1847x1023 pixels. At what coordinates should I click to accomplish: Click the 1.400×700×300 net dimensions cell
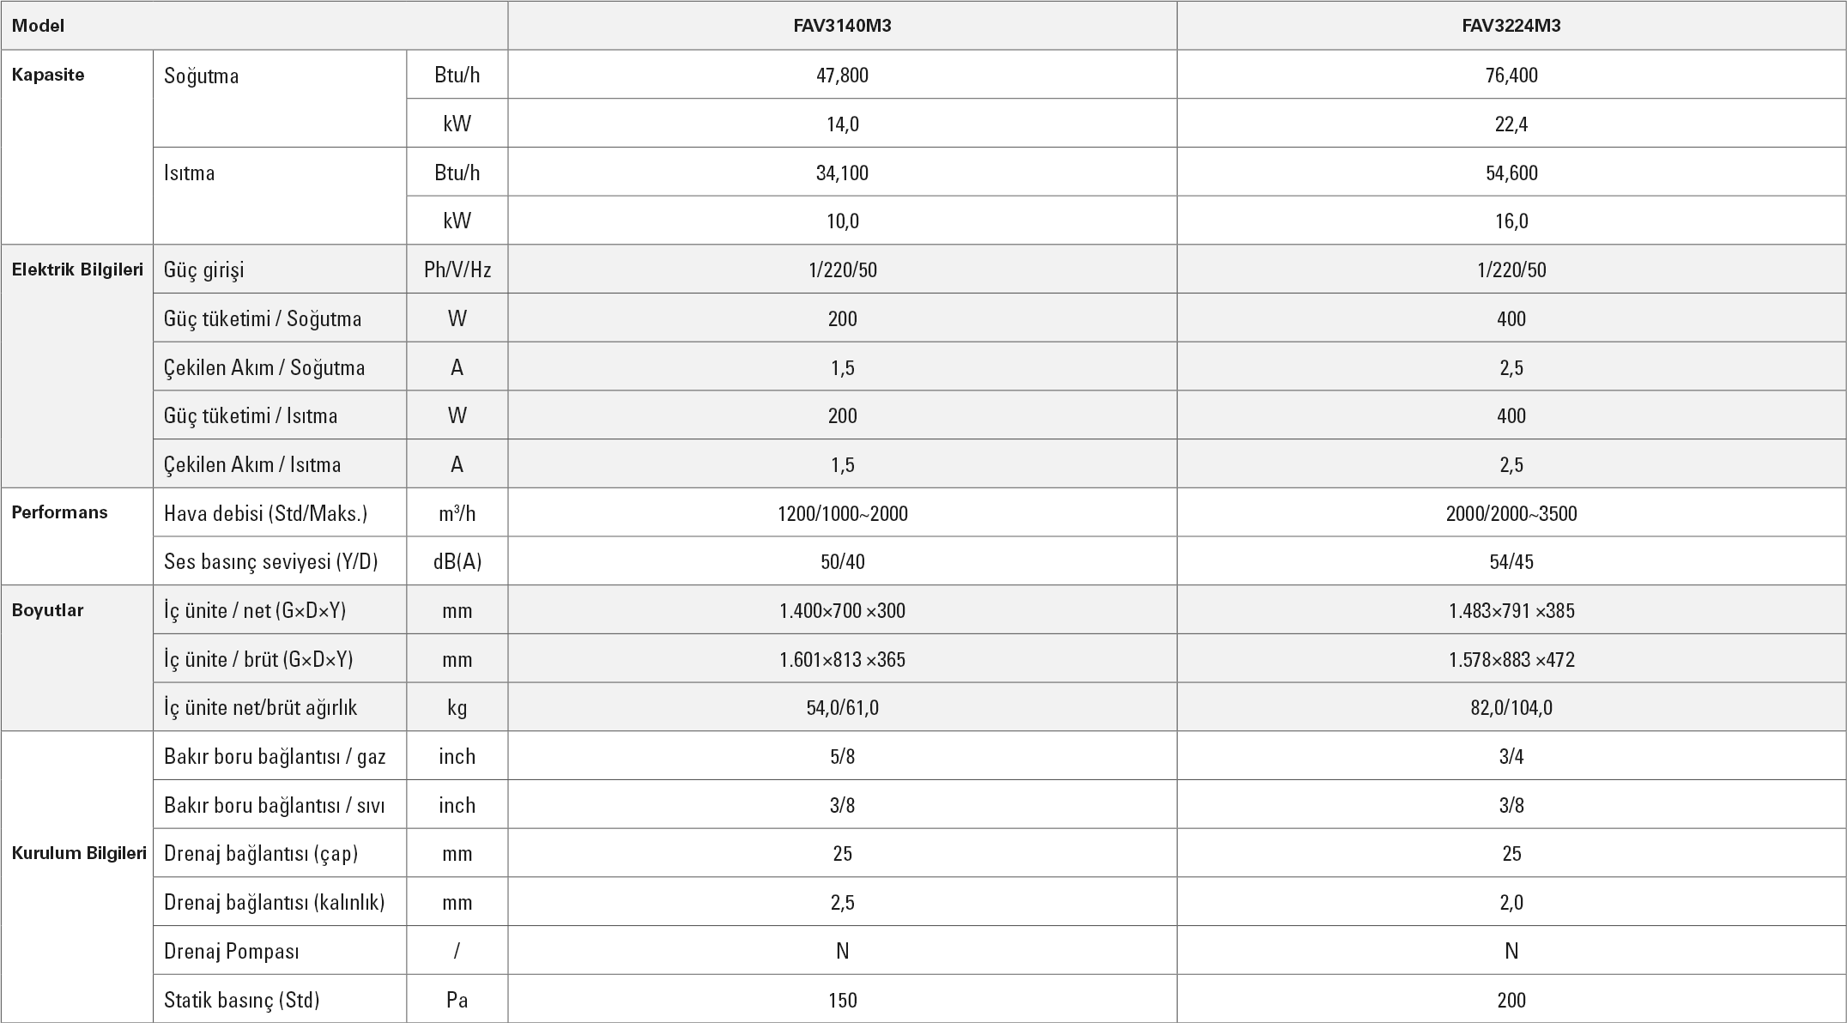pos(842,611)
